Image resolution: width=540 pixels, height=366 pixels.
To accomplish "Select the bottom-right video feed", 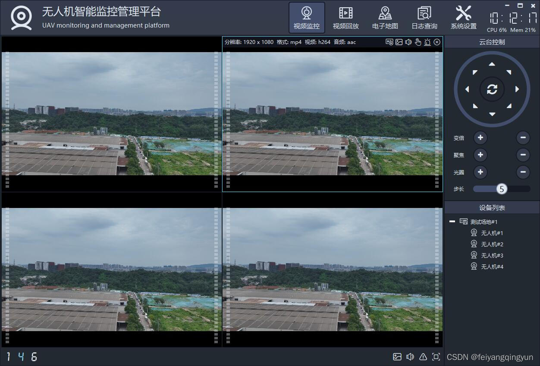I will pyautogui.click(x=333, y=270).
